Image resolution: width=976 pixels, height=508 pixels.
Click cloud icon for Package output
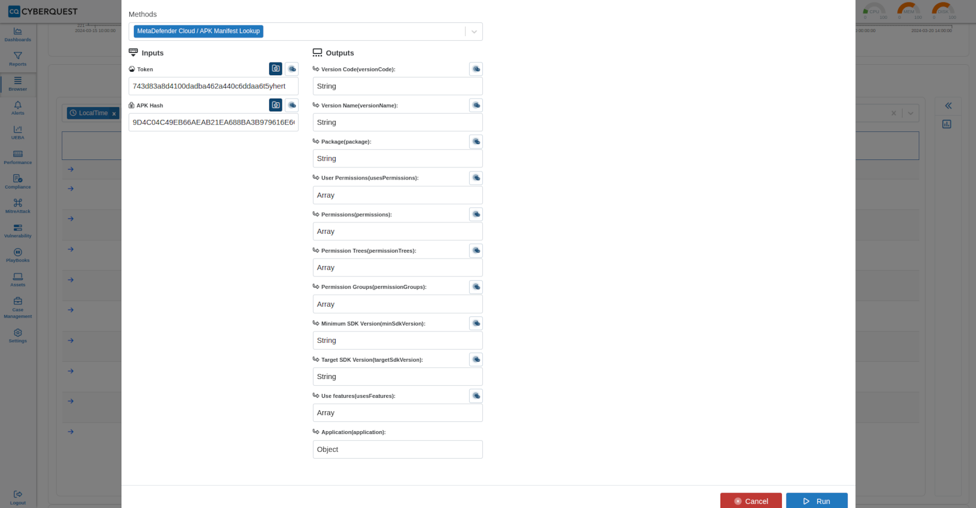point(476,142)
